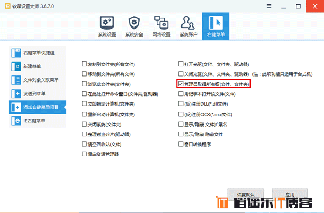The image size is (324, 213).
Task: Enable 复制到文件夹(所有文件) checkbox
Action: pyautogui.click(x=84, y=64)
